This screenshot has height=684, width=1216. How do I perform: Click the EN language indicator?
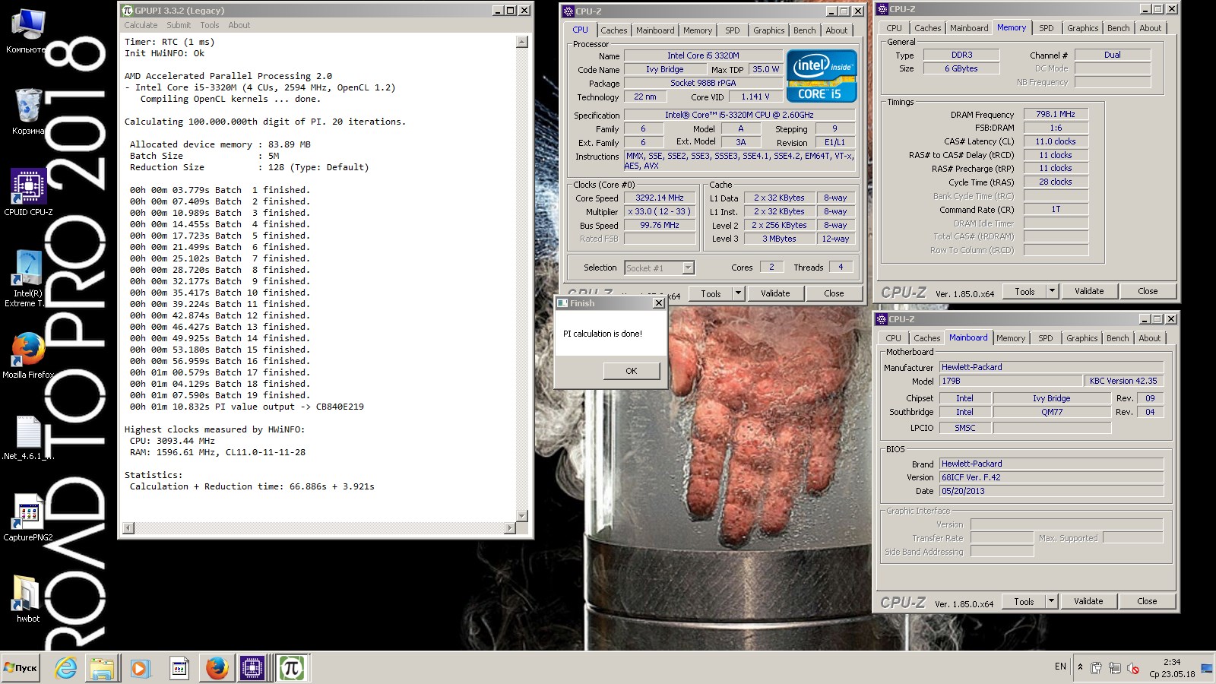[x=1060, y=667]
